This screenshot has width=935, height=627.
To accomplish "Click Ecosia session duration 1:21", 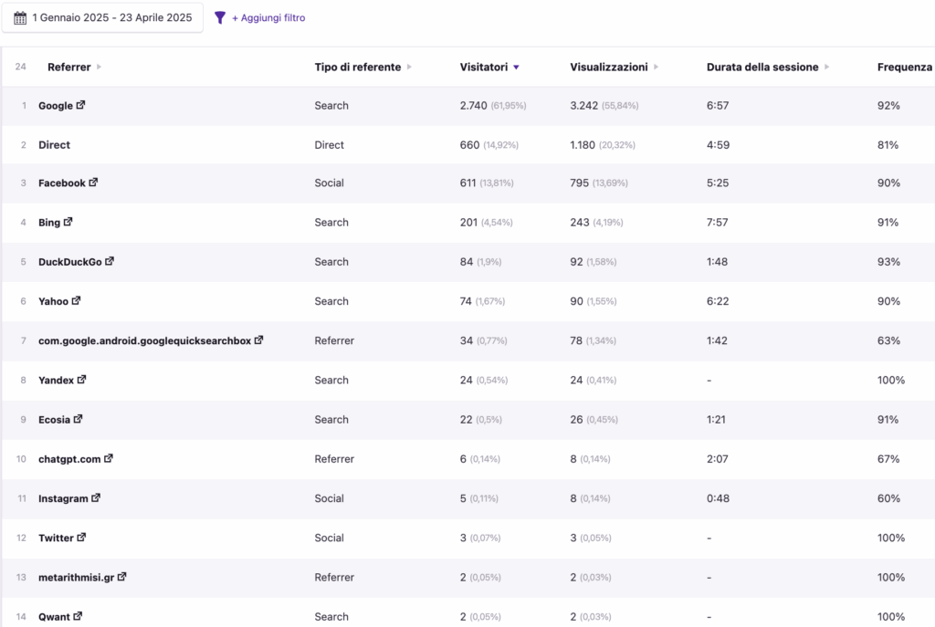I will pos(716,420).
